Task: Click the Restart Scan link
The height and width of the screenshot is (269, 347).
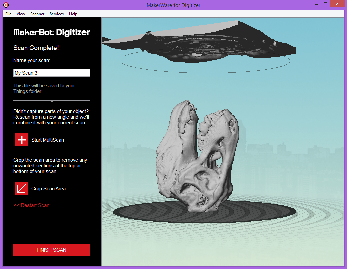Action: pyautogui.click(x=31, y=205)
